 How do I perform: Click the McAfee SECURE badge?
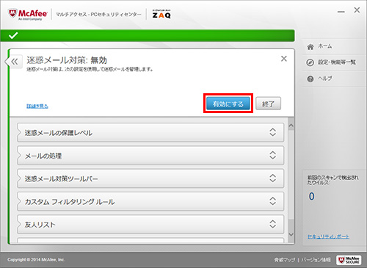click(x=349, y=260)
